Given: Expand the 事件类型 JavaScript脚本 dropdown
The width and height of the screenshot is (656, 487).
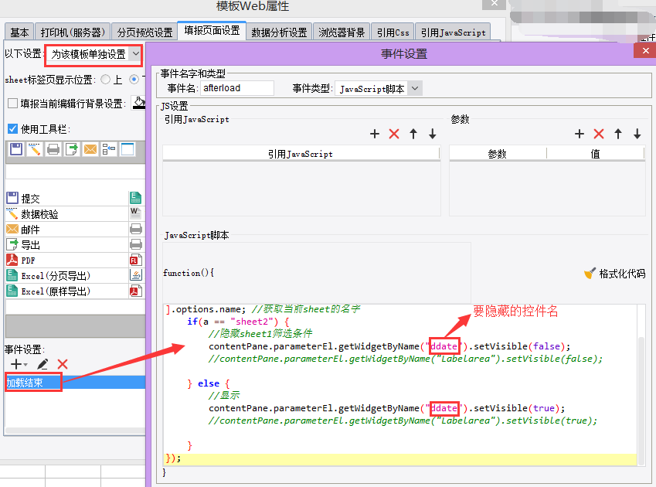Looking at the screenshot, I should pos(415,88).
